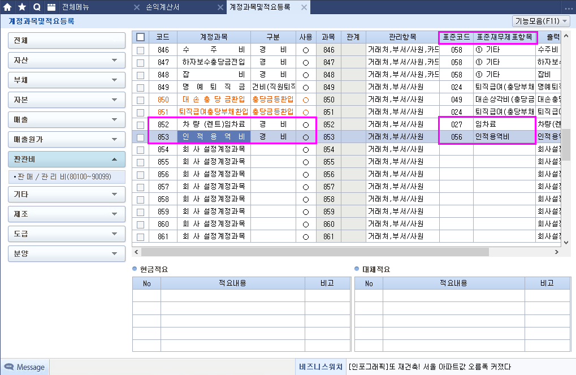
Task: Check the row 853 checkbox
Action: coord(140,137)
